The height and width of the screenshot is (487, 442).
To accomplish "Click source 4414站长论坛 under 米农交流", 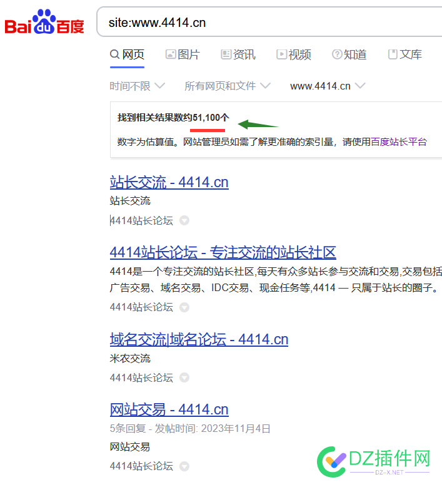I will tap(141, 377).
